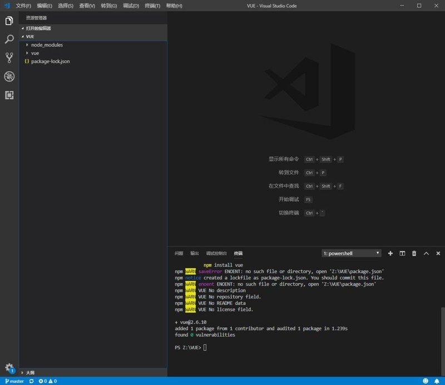Screen dimensions: 445x385
Task: Open the Source Control view
Action: (9, 58)
